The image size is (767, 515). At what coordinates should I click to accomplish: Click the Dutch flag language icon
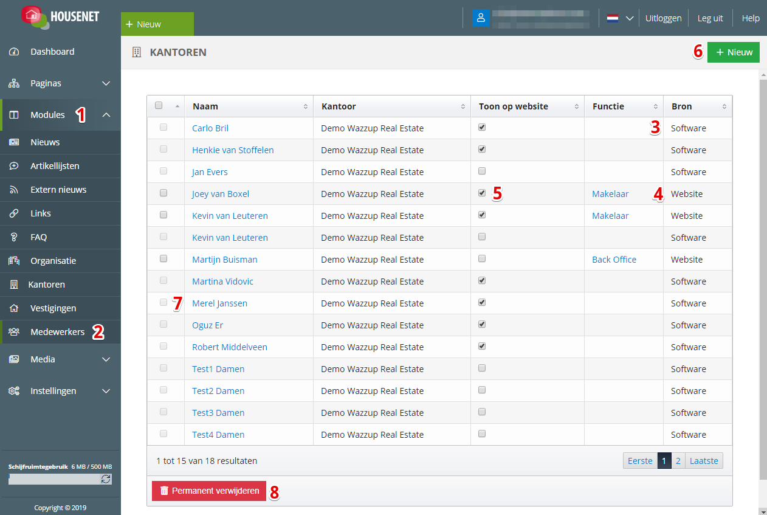pyautogui.click(x=613, y=18)
